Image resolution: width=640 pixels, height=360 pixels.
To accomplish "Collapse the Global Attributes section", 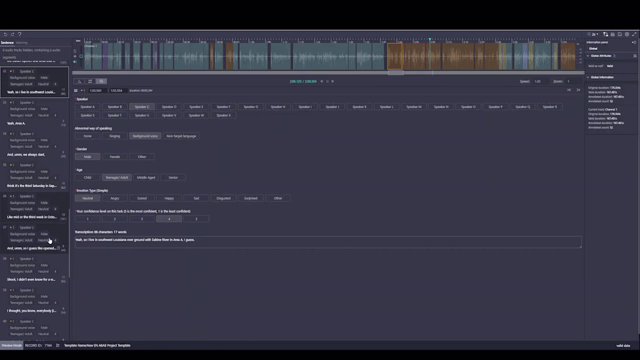I will (588, 56).
